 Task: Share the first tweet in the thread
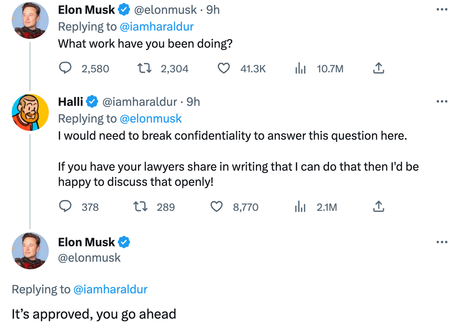coord(379,69)
